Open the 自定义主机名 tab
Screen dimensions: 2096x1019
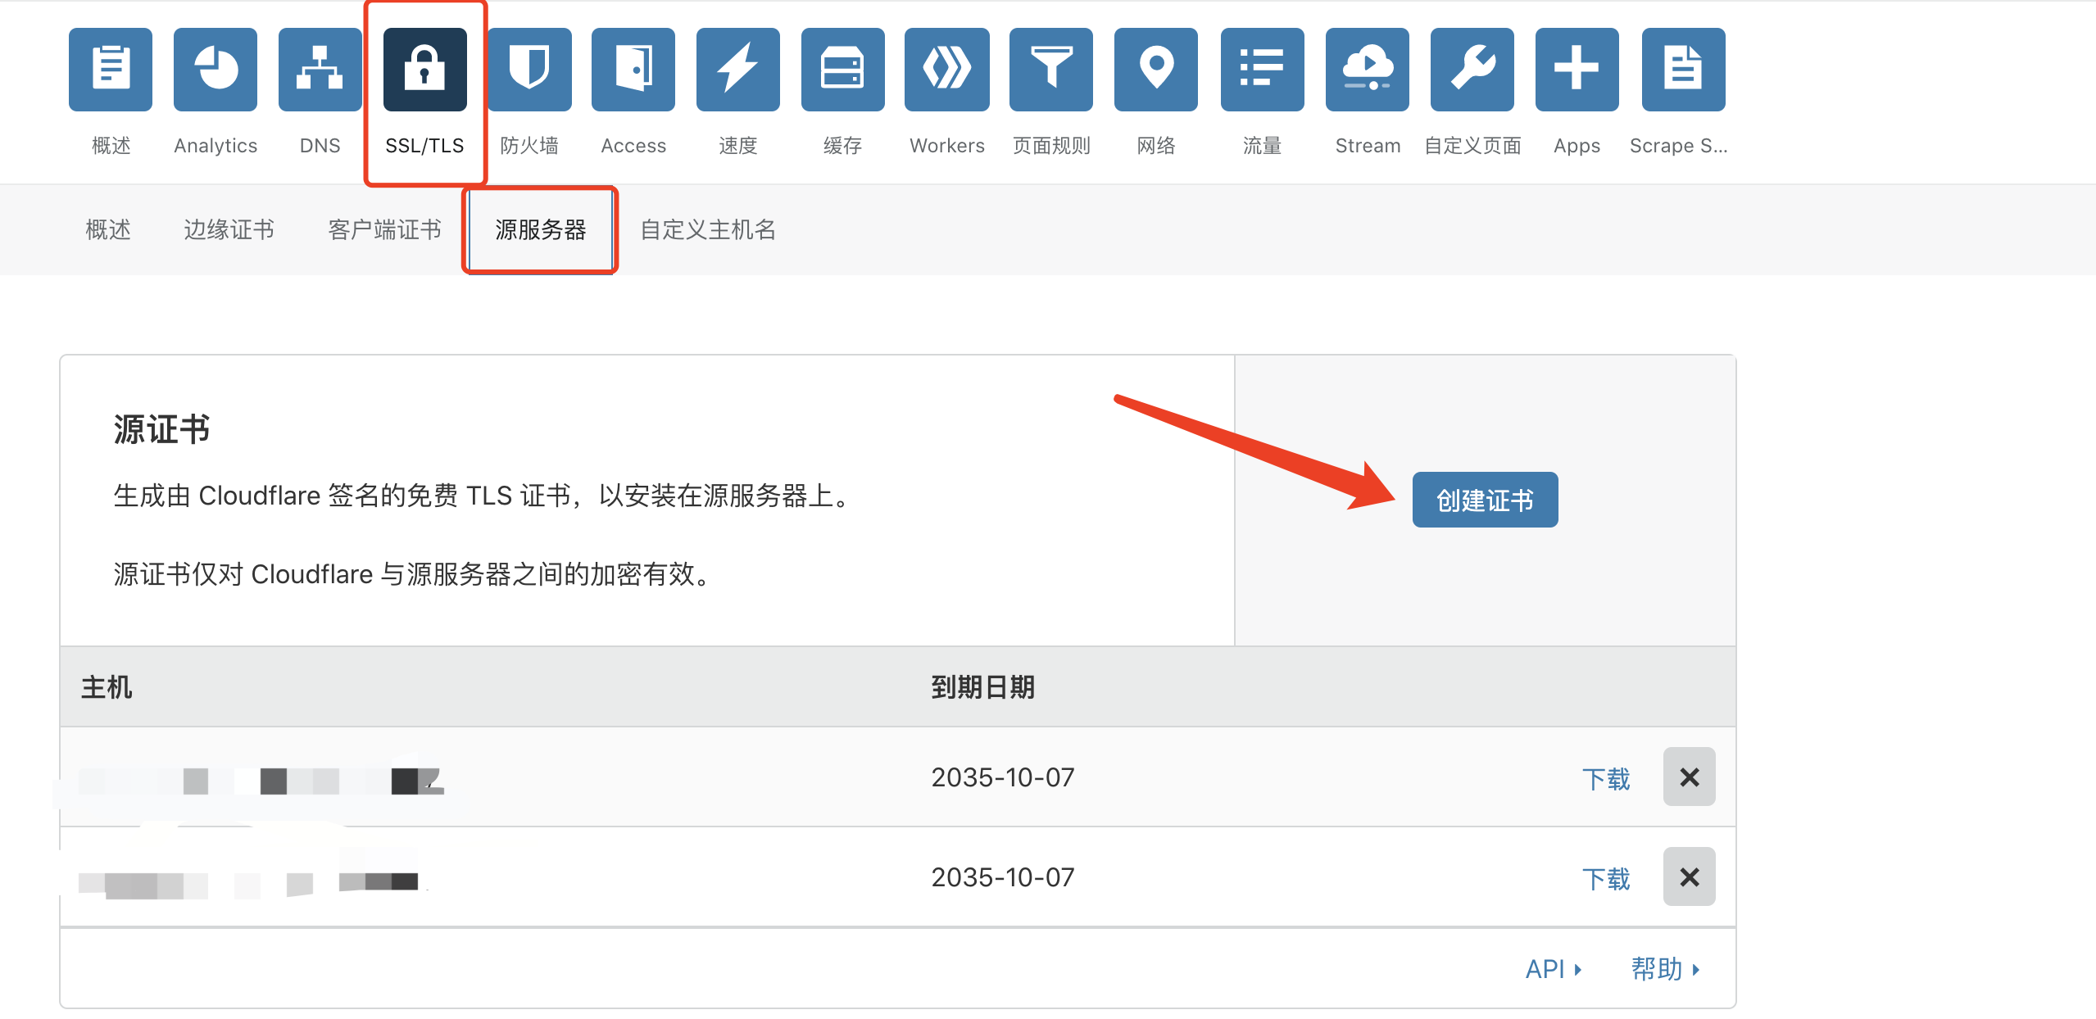708,229
